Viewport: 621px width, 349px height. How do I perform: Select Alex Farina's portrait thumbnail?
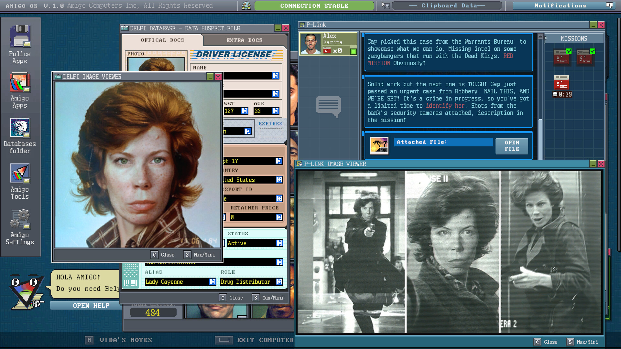point(311,43)
